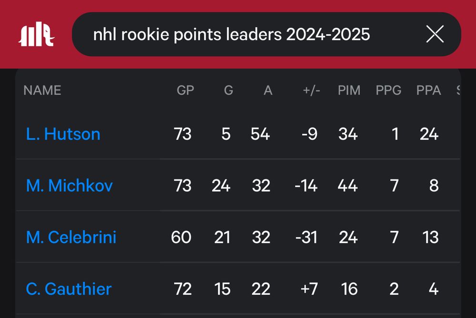Sort by the G column header
This screenshot has height=318, width=476.
pyautogui.click(x=228, y=90)
